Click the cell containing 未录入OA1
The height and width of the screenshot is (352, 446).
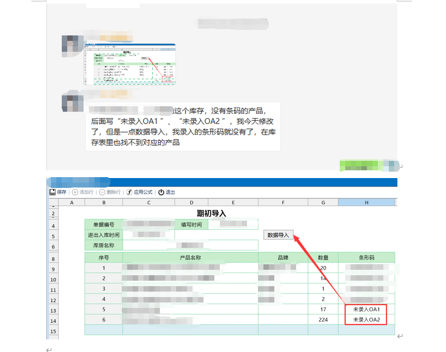pyautogui.click(x=366, y=309)
